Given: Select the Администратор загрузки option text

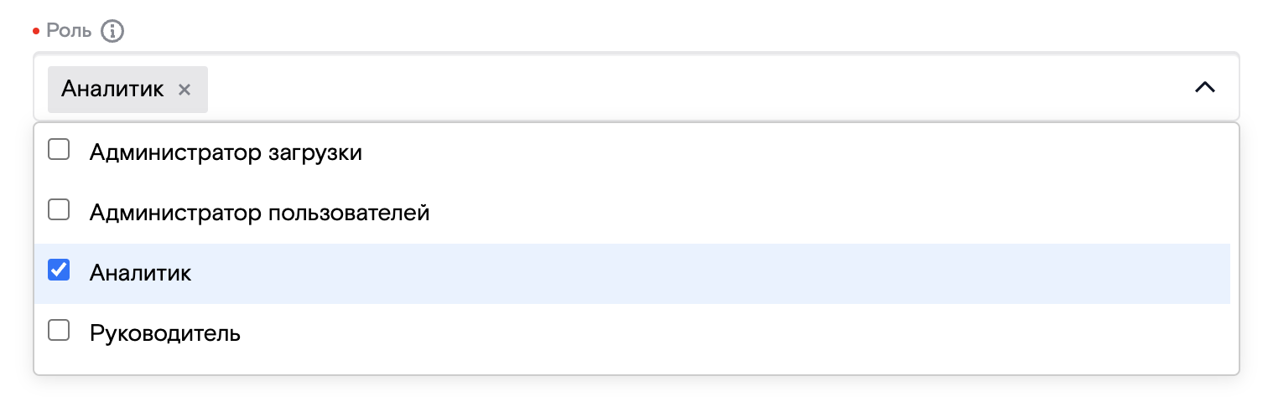Looking at the screenshot, I should pyautogui.click(x=226, y=153).
